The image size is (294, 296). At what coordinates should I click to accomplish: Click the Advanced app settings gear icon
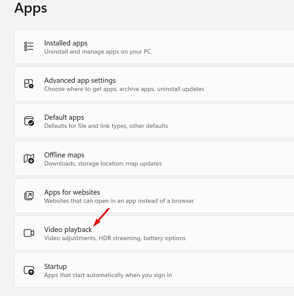click(29, 84)
